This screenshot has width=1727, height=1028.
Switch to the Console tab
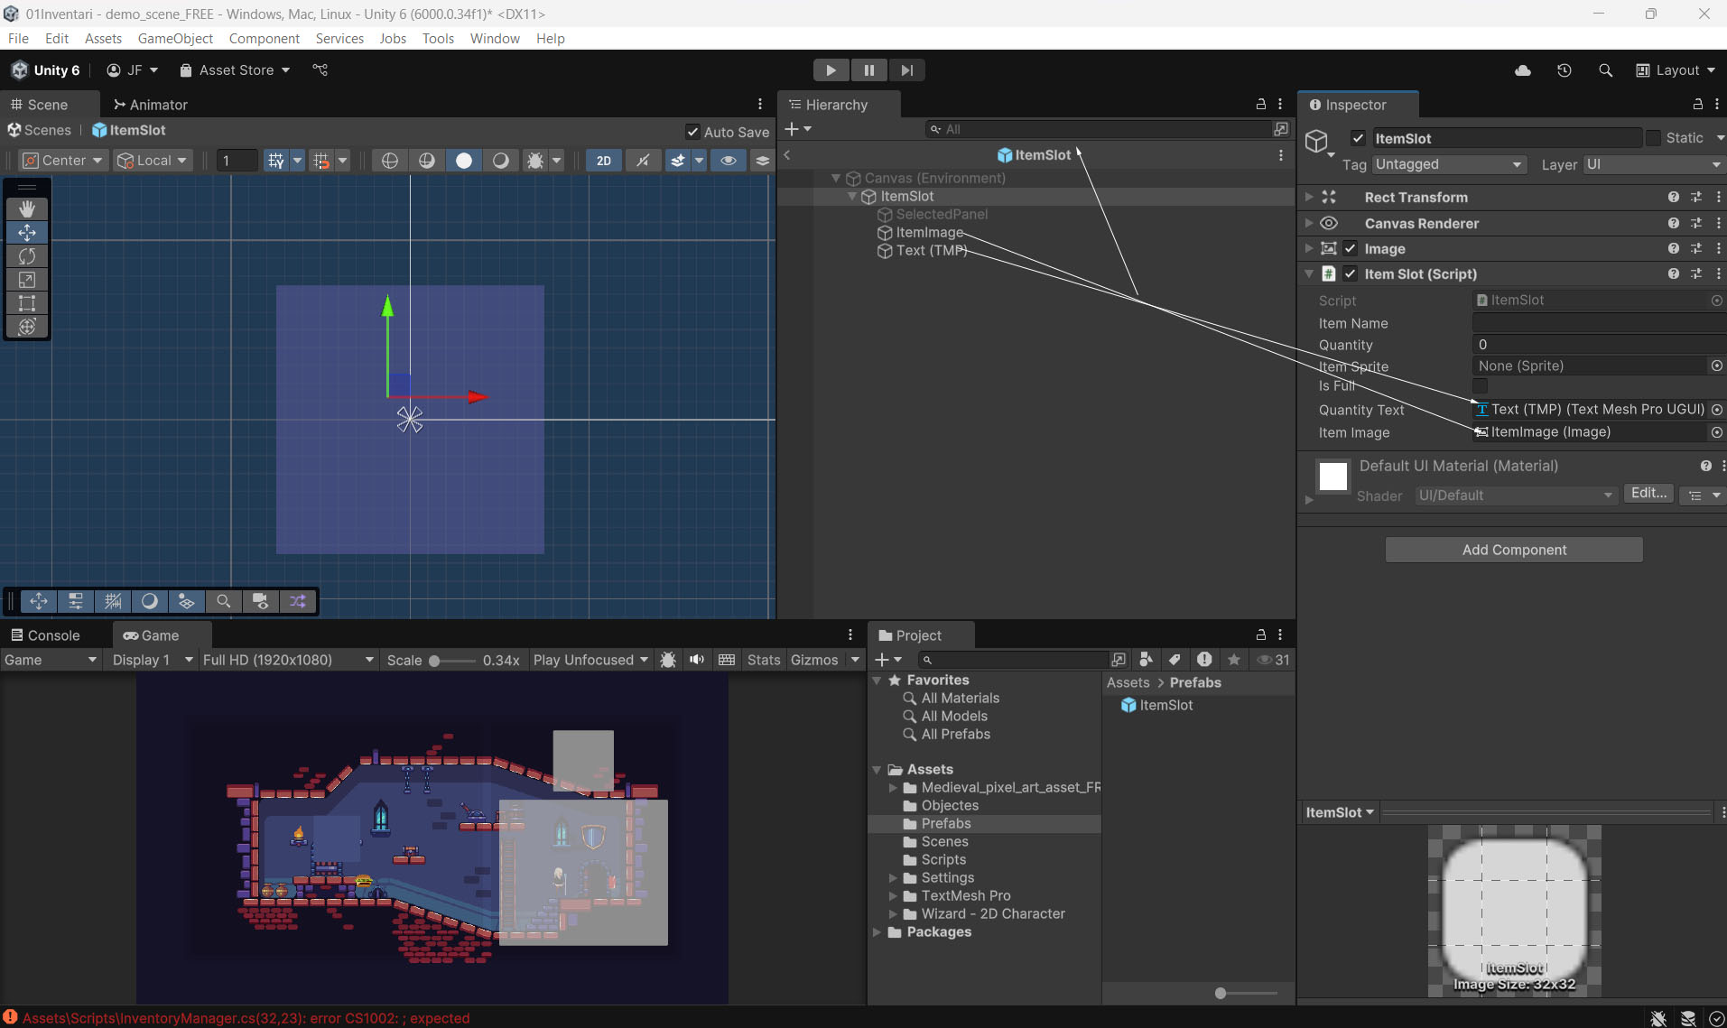46,635
